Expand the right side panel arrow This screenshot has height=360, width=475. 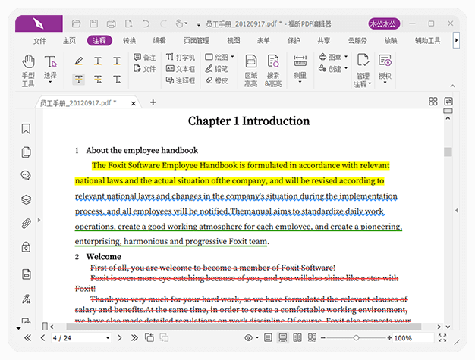point(456,210)
